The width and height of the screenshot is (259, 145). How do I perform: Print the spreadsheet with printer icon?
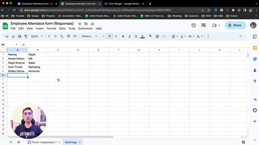click(x=19, y=36)
